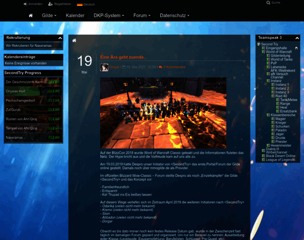
Task: Click the German flag icon
Action: tap(80, 4)
